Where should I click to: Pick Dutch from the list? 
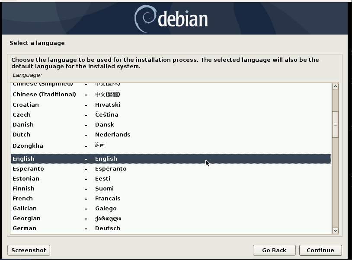171,134
